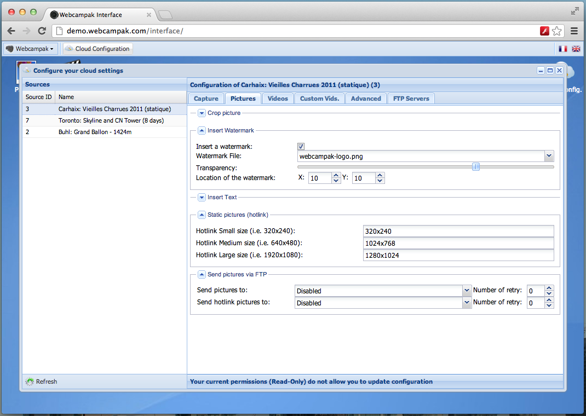Open the FTP Servers tab

411,99
